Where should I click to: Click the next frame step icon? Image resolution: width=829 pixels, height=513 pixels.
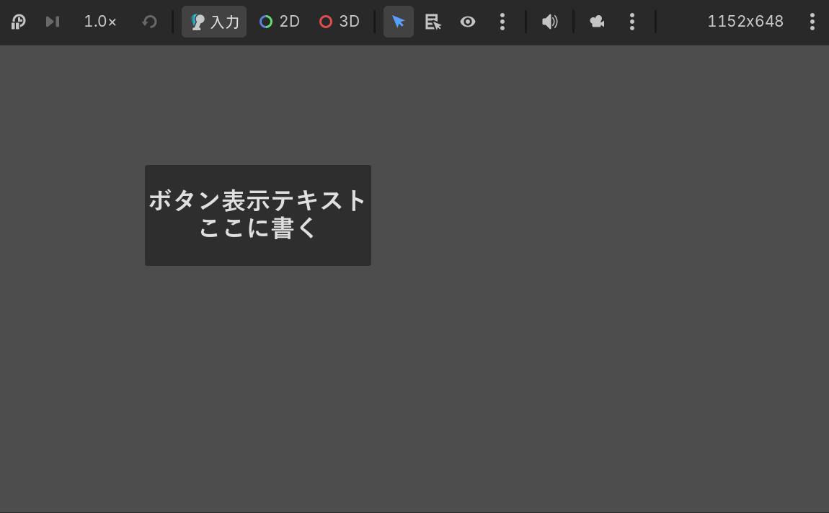53,22
